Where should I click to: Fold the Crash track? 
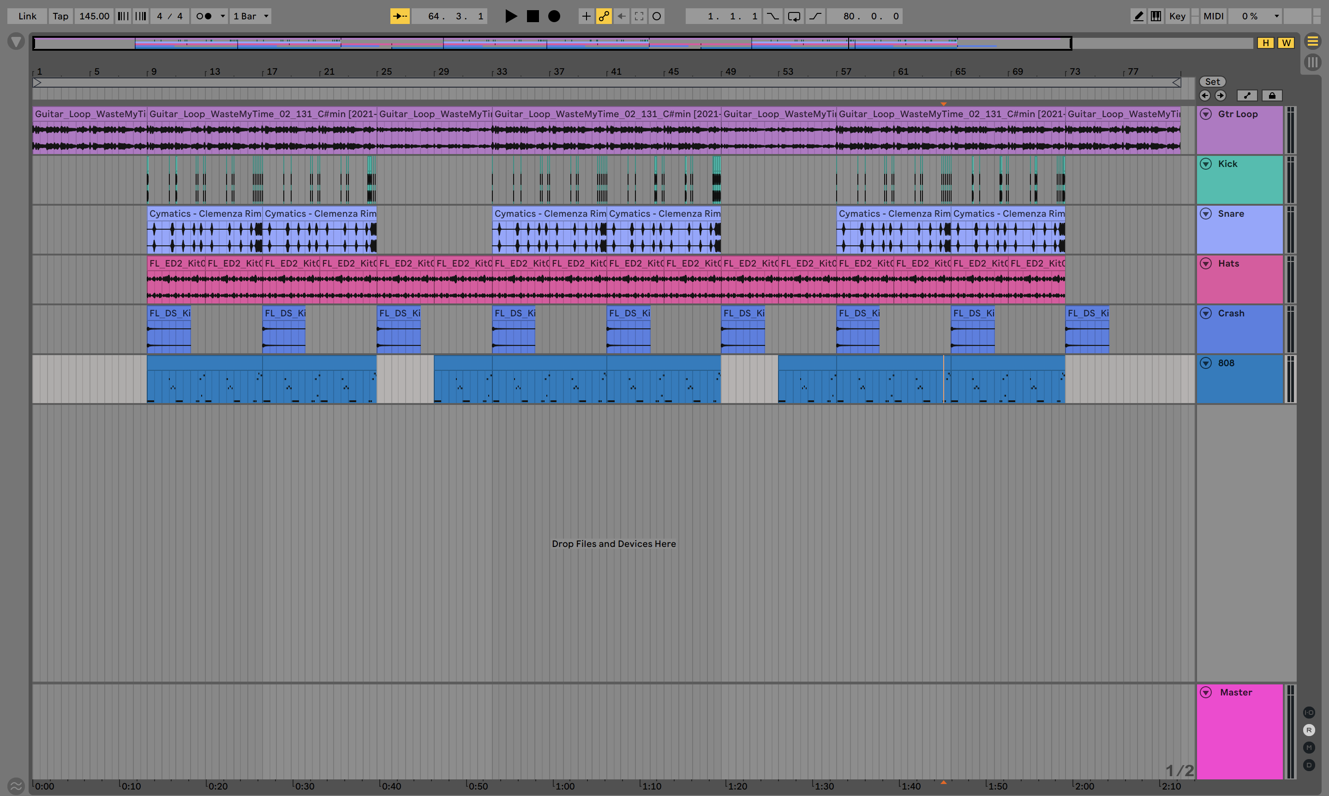[x=1206, y=313]
